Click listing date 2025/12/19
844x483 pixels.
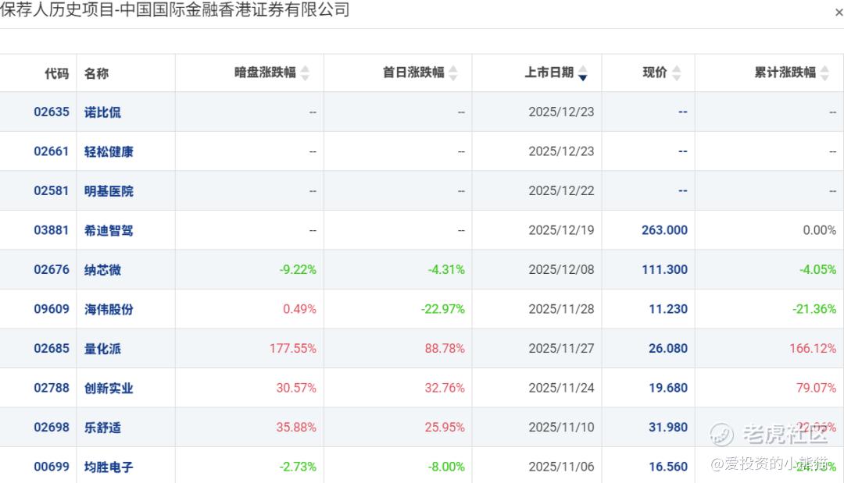(x=561, y=230)
